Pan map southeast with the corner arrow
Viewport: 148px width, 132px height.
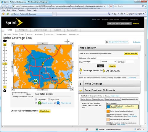coord(72,89)
